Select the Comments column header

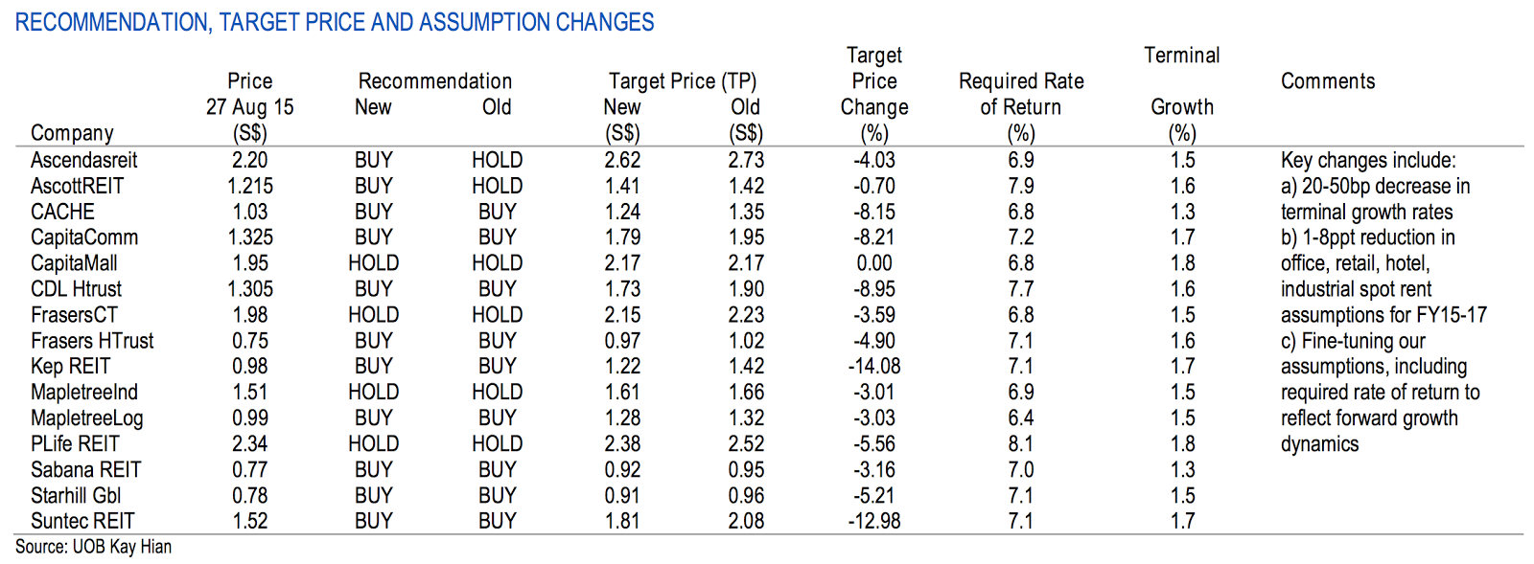point(1328,81)
